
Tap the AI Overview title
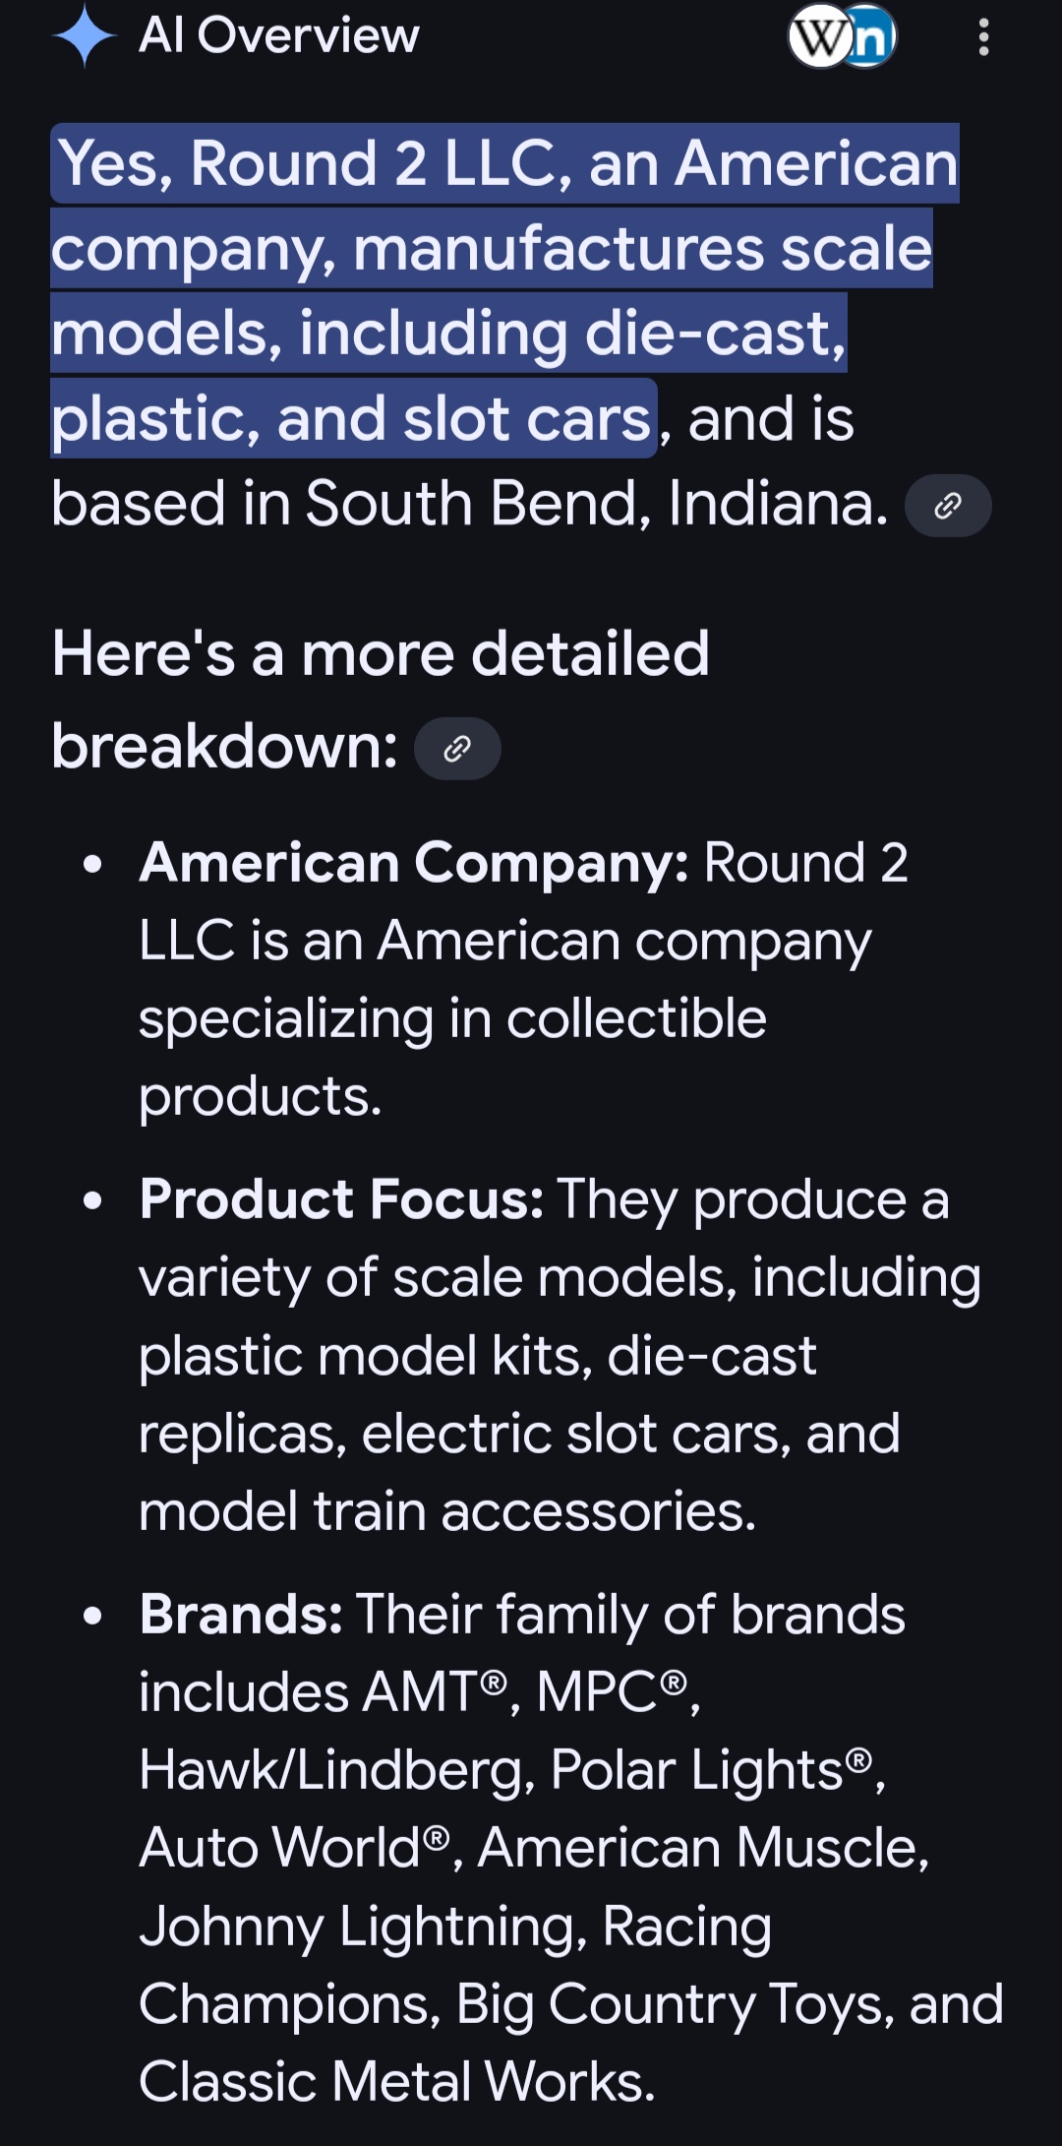tap(279, 35)
